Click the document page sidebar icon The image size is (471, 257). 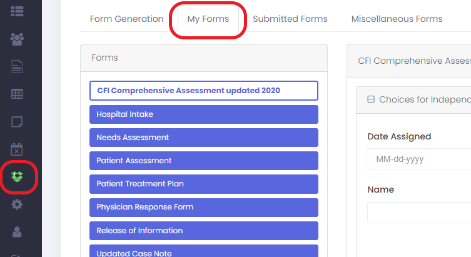coord(17,66)
